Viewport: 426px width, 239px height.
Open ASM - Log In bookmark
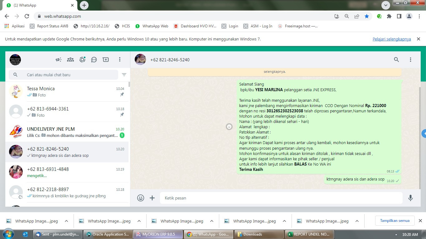258,26
